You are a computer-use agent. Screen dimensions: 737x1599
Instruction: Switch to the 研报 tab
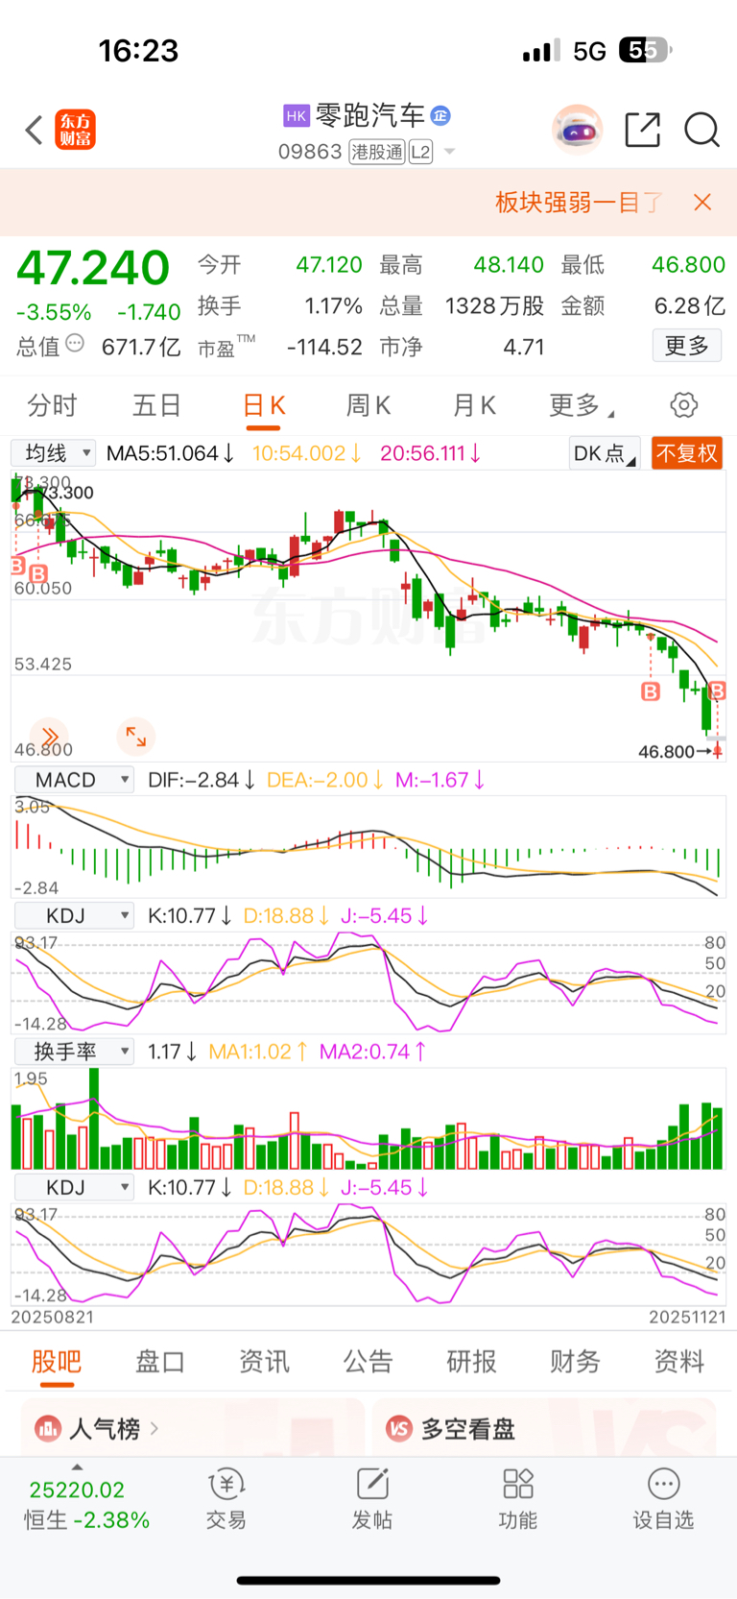[472, 1362]
